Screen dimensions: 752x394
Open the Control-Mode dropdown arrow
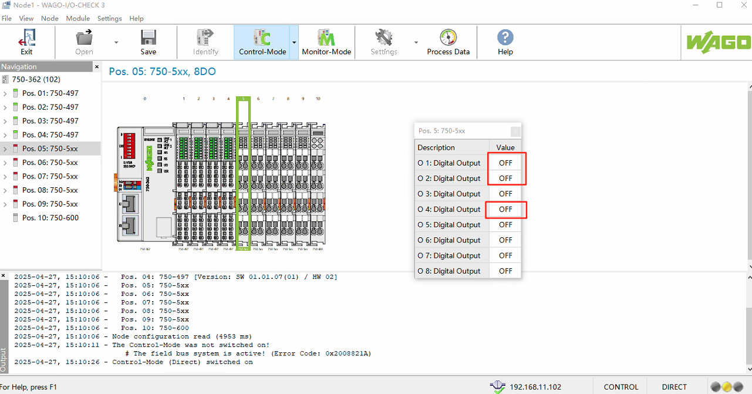coord(295,42)
